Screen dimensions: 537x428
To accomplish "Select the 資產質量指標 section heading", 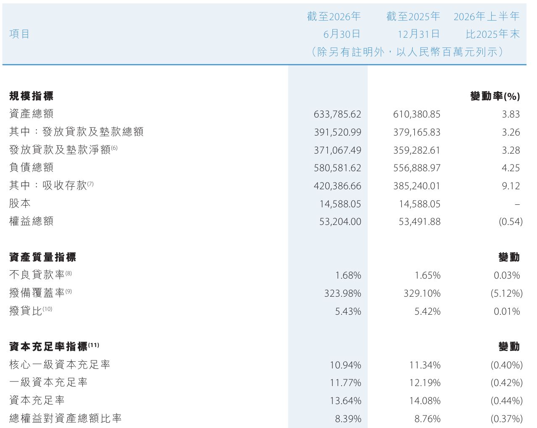I will click(42, 257).
